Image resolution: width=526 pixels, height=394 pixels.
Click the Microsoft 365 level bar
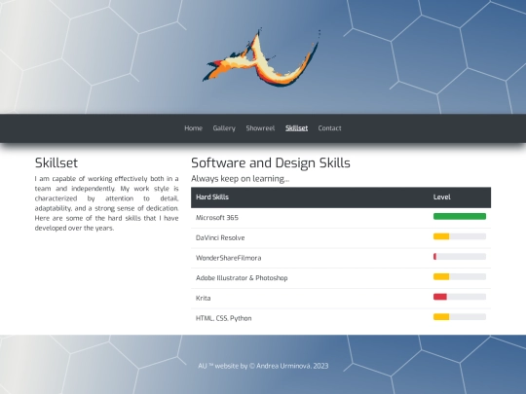(460, 216)
